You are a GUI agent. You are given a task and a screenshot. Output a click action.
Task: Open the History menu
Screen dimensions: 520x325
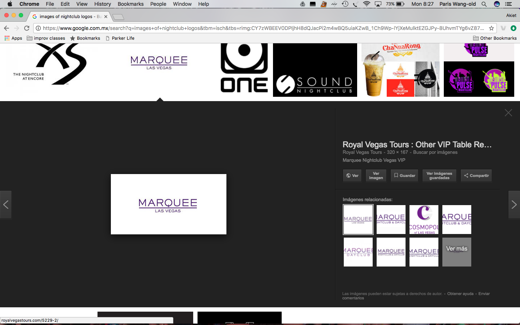103,4
